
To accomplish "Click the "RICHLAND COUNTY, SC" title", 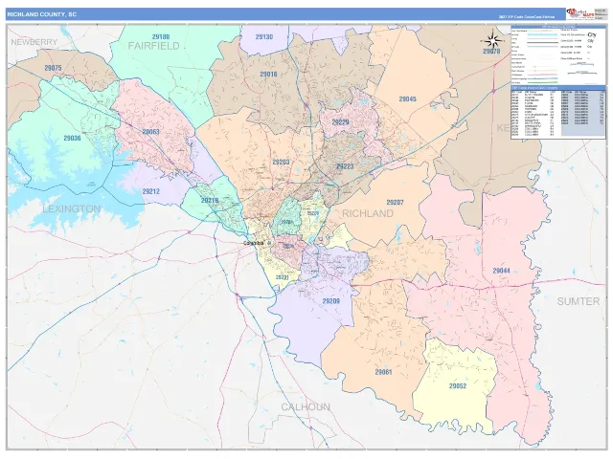I will pyautogui.click(x=42, y=14).
